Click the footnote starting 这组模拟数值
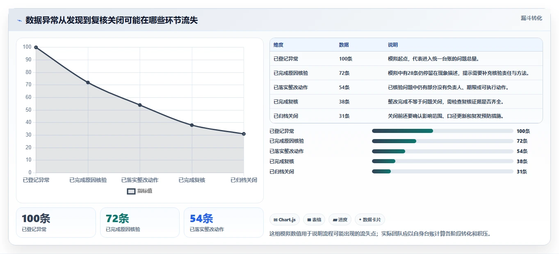Screen dimensions: 559x254 [380, 234]
